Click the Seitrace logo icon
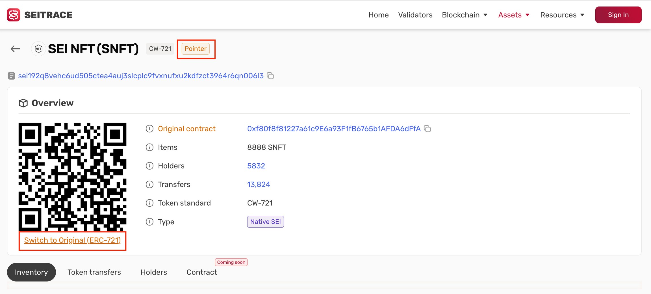 [x=14, y=15]
